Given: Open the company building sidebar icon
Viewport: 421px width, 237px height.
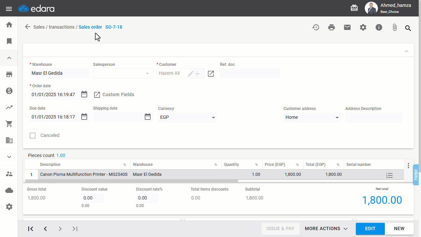Looking at the screenshot, I should 9,140.
